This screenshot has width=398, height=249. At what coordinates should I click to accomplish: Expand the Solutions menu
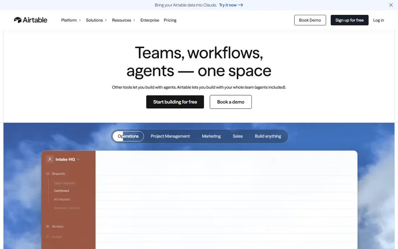click(x=96, y=20)
